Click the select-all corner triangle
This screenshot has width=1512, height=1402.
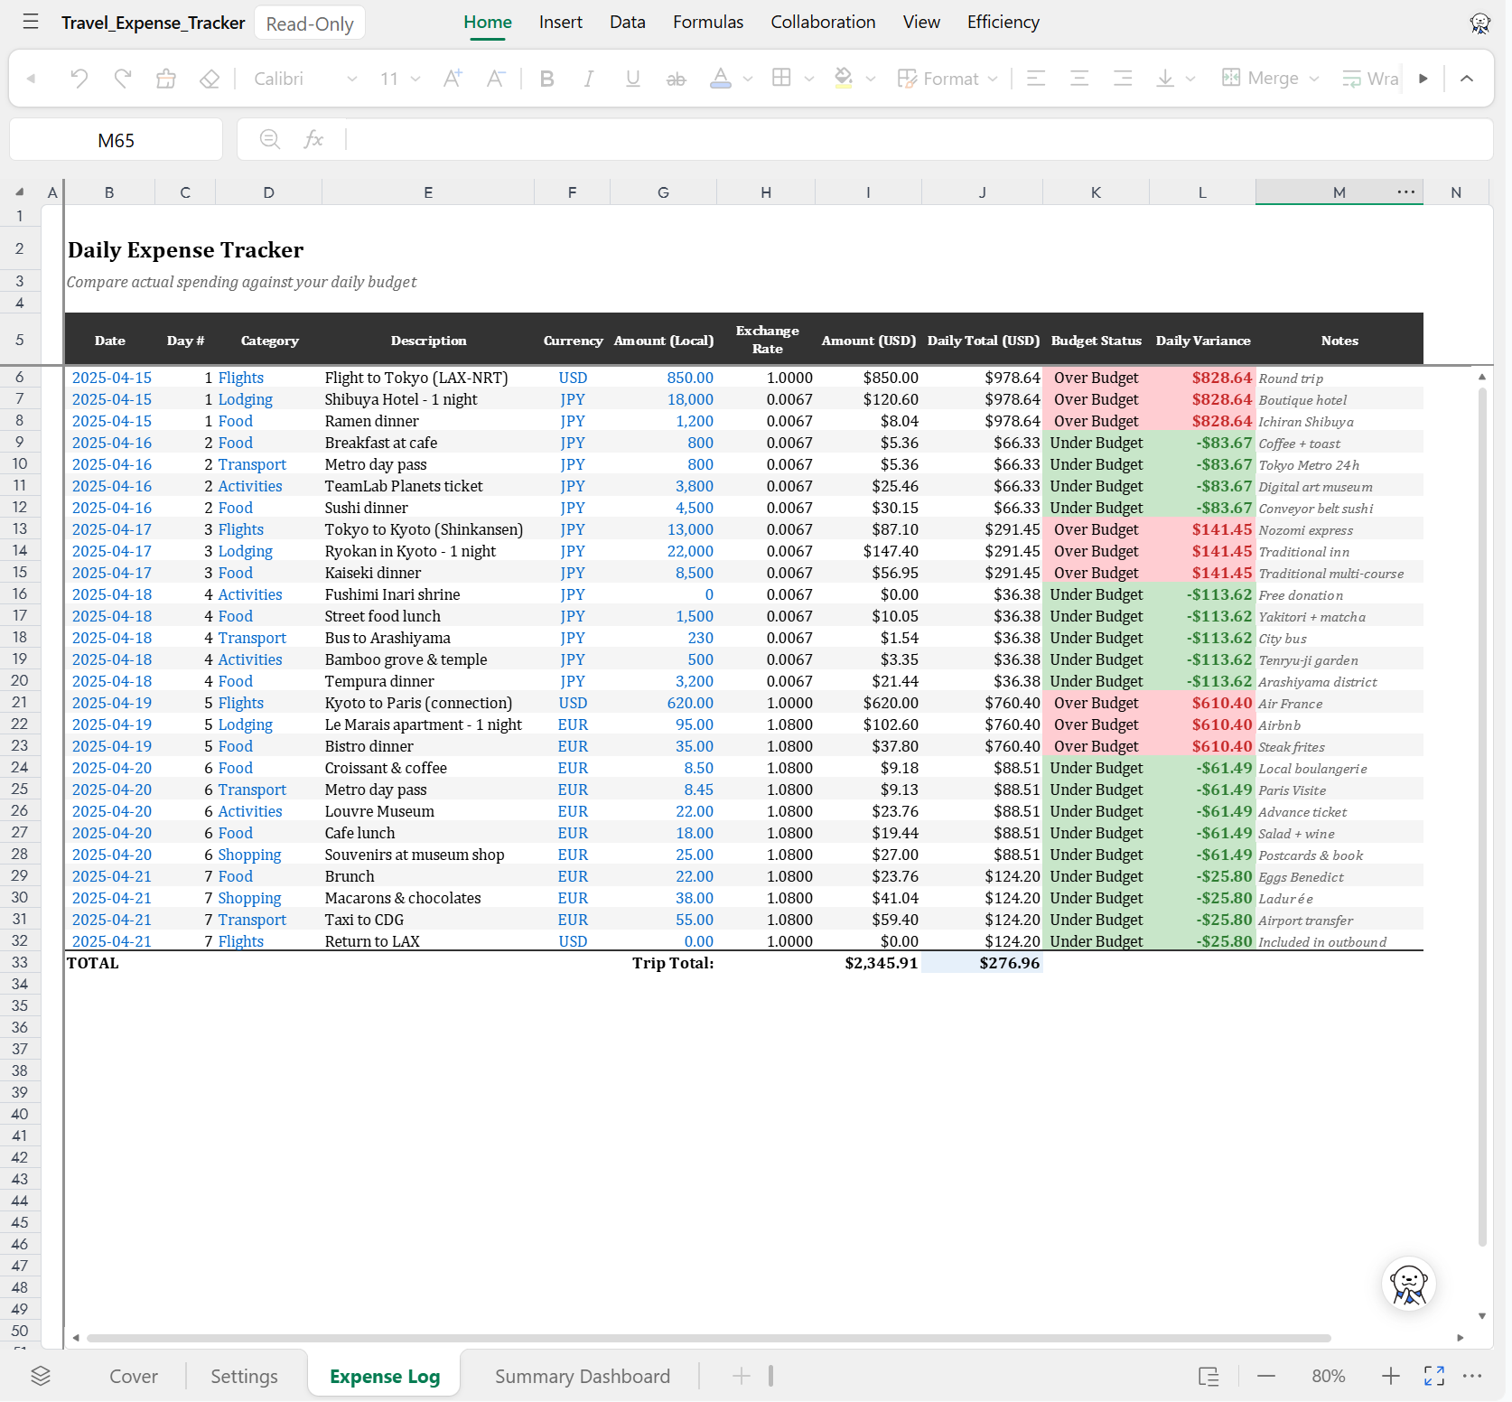[19, 192]
